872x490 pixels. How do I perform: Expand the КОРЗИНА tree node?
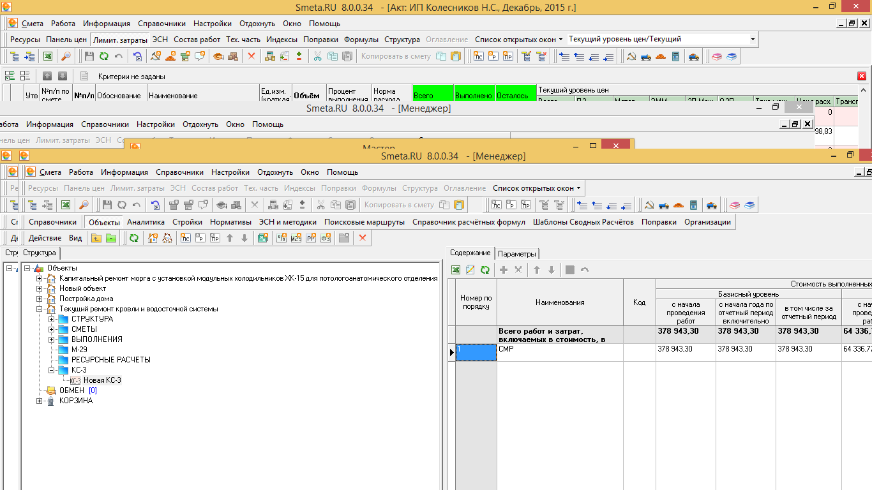click(39, 401)
